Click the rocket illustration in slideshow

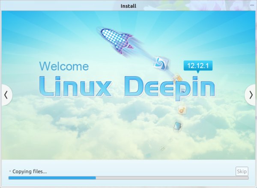tap(117, 41)
